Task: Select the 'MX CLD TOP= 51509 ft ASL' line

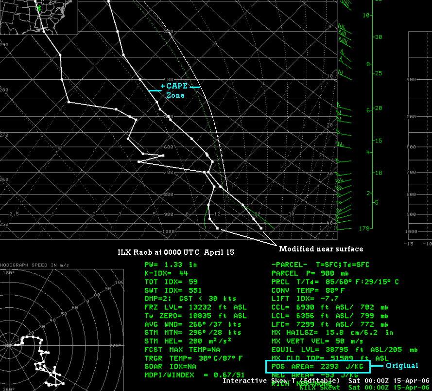Action: (x=330, y=358)
